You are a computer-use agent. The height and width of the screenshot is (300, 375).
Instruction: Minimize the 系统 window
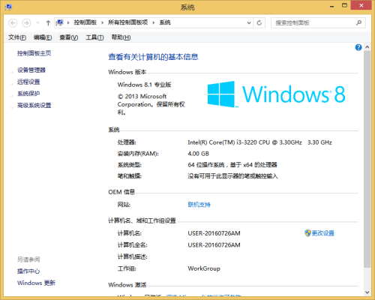(331, 6)
